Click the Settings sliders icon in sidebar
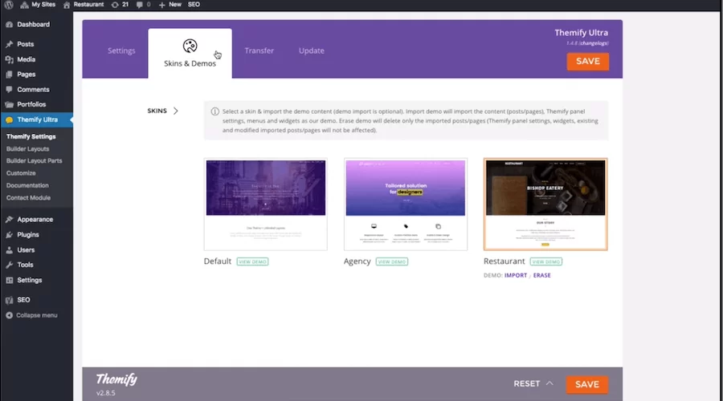The width and height of the screenshot is (723, 401). click(x=9, y=280)
